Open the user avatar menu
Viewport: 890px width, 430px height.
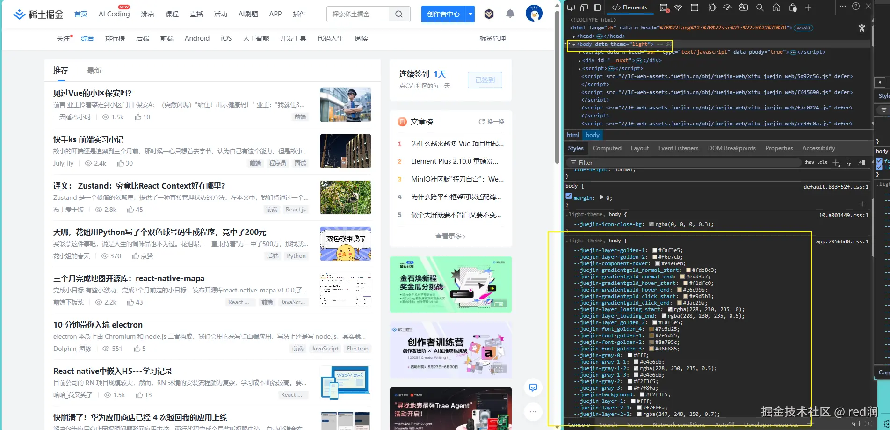[534, 14]
